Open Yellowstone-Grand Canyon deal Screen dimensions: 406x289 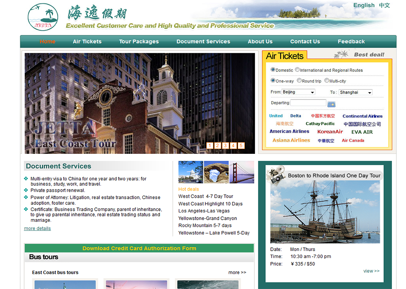(x=207, y=218)
